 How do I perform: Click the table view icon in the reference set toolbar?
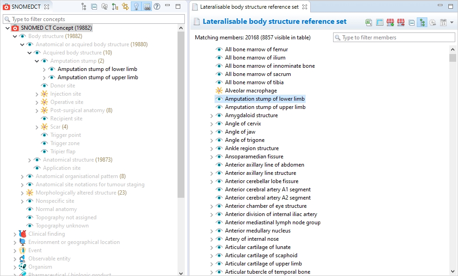[379, 22]
